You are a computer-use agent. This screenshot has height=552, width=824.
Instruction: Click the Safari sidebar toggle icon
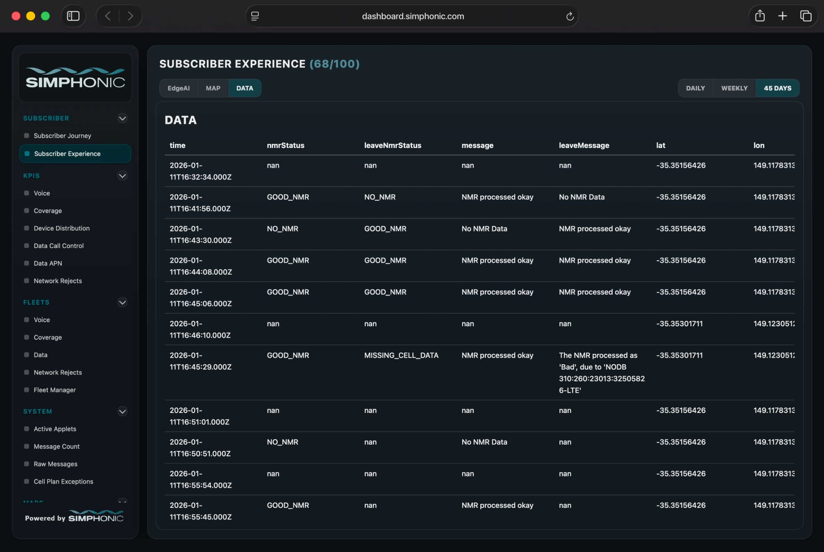[73, 16]
